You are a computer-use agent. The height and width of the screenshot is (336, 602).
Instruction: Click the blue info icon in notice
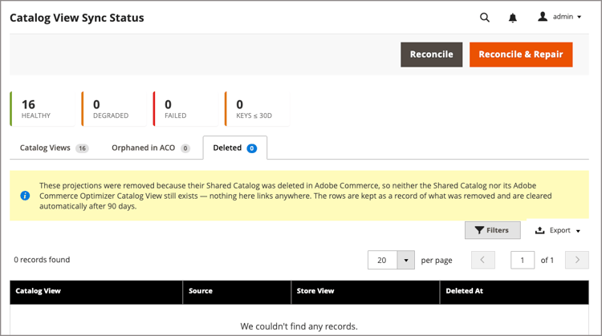point(25,196)
